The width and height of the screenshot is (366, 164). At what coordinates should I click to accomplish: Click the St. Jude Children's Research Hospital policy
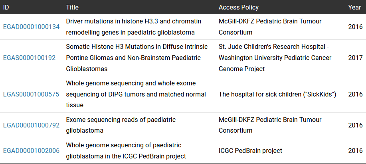(275, 58)
